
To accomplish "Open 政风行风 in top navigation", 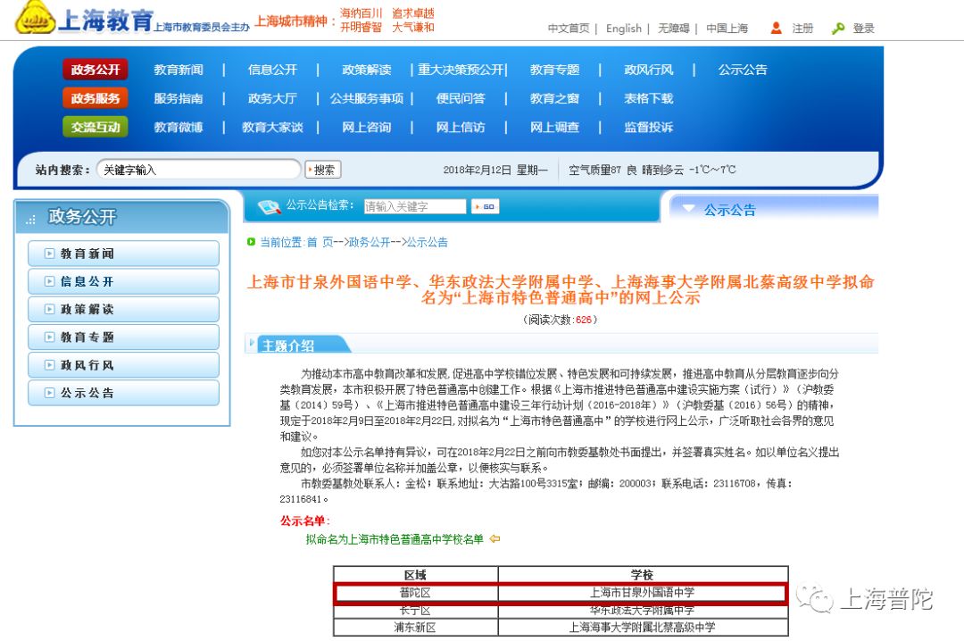I will tap(649, 71).
